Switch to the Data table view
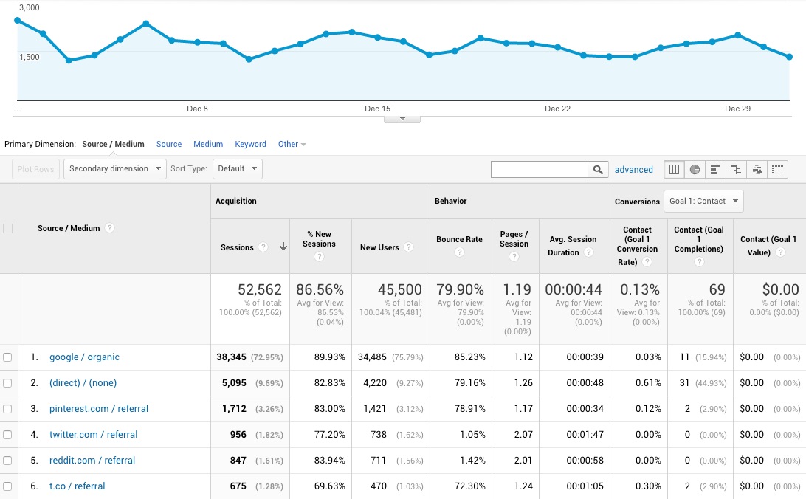 674,169
